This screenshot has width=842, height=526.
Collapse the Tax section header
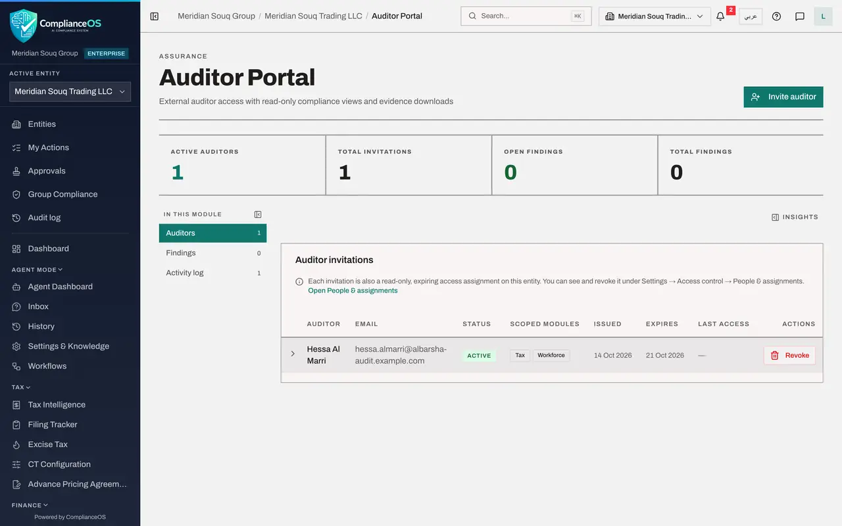coord(21,387)
